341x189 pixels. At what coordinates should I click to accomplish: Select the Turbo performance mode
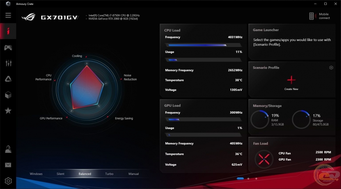(x=109, y=174)
